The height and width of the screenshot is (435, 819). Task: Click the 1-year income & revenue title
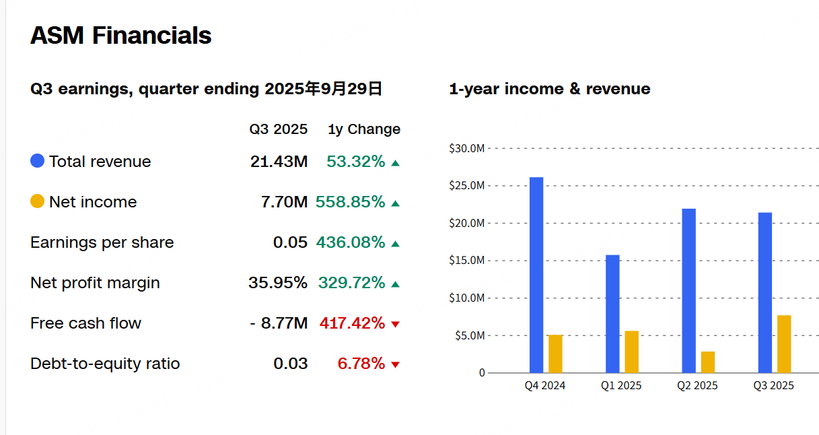[550, 89]
